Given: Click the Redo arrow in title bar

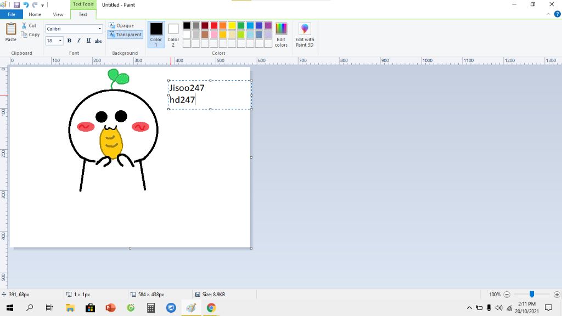Looking at the screenshot, I should coord(35,5).
